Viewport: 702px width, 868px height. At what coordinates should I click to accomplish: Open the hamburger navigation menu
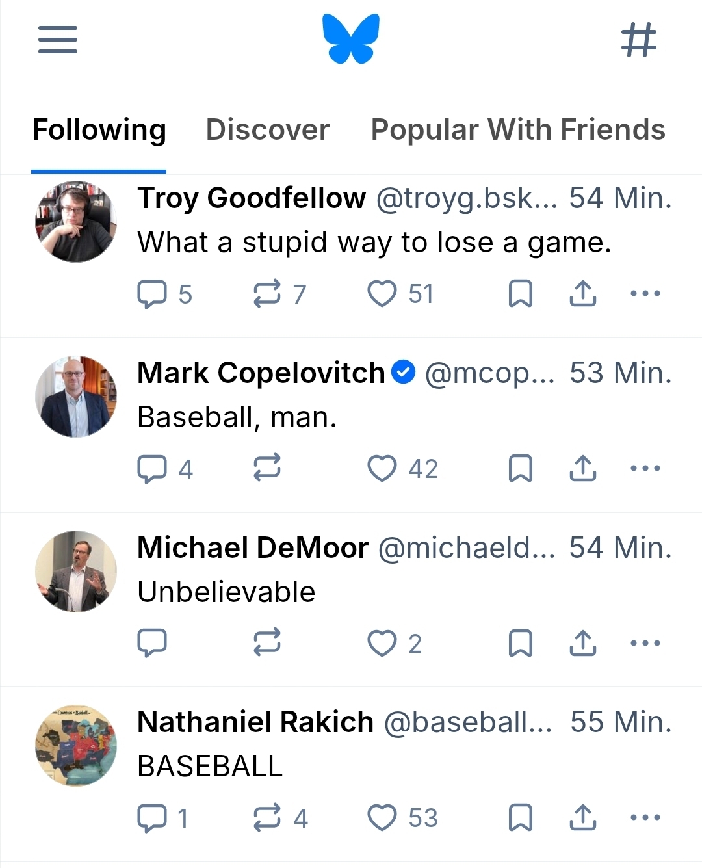click(x=58, y=40)
